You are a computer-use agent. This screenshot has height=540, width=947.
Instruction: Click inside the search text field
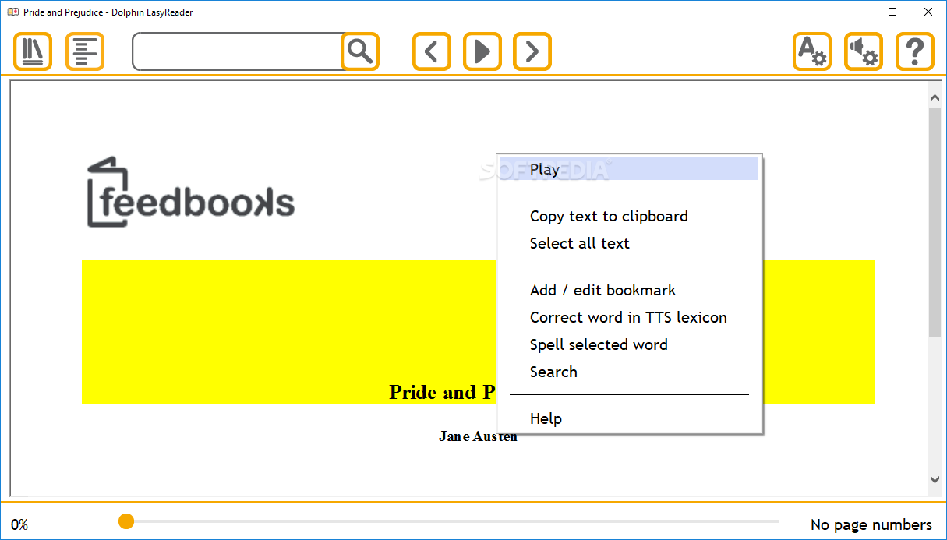point(238,51)
